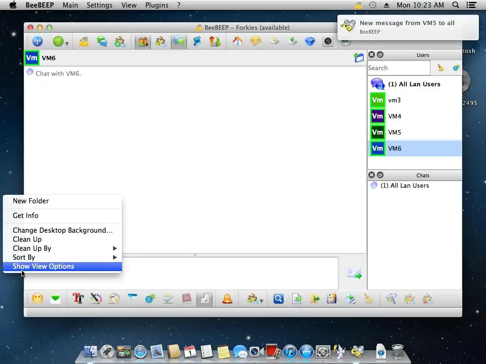Click the camera screenshot icon
Viewport: 486px width, 364px height.
(x=327, y=41)
